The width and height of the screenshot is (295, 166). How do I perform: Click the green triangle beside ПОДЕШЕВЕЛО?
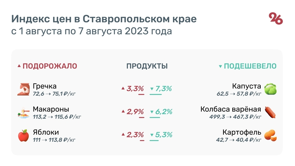(x=220, y=66)
